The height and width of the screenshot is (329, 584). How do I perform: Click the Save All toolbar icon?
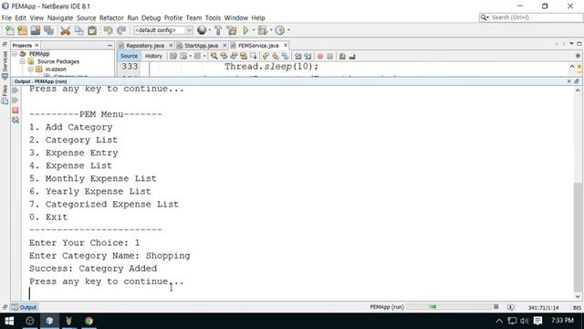point(48,30)
